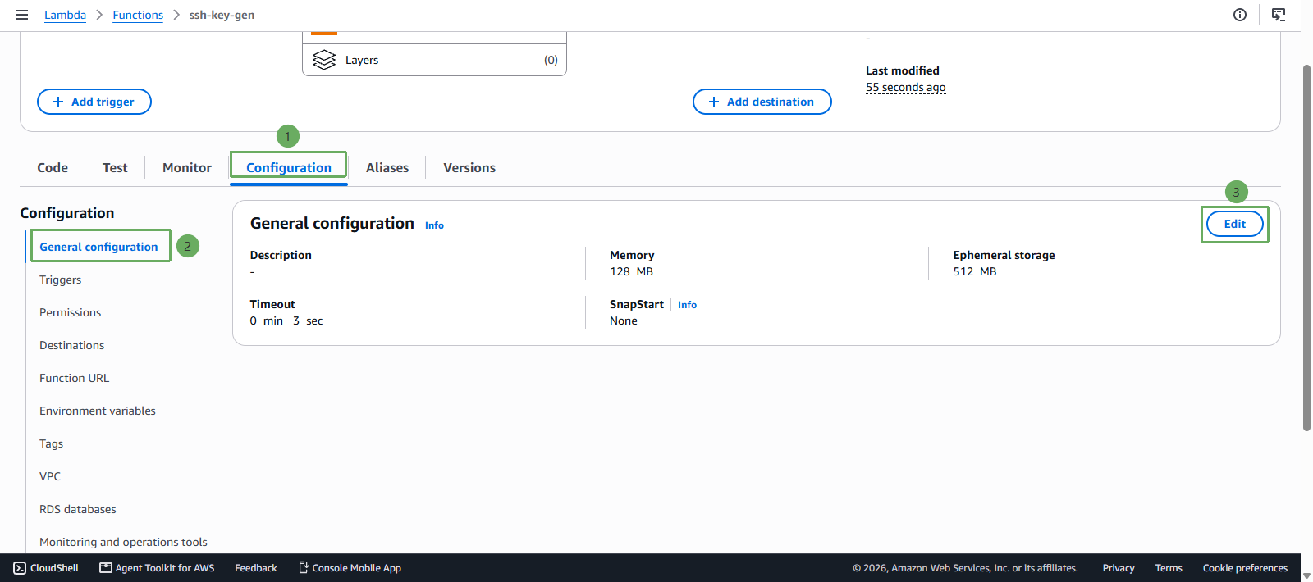Click the ssh-key-gen breadcrumb text

222,15
